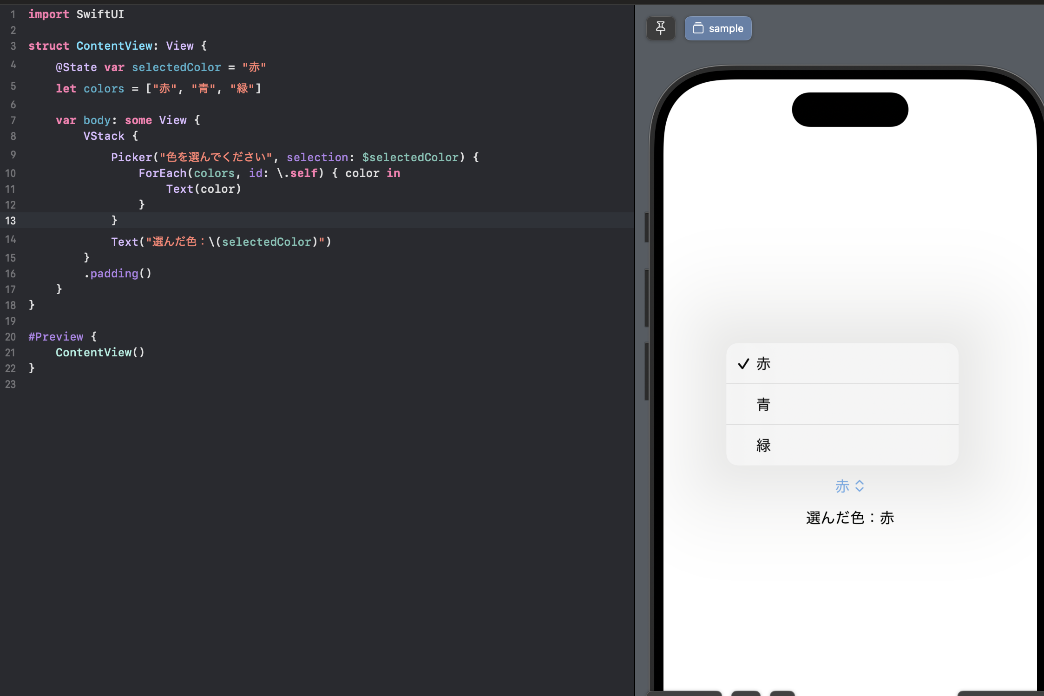The image size is (1044, 696).
Task: Place cursor on the Picker call
Action: (x=132, y=157)
